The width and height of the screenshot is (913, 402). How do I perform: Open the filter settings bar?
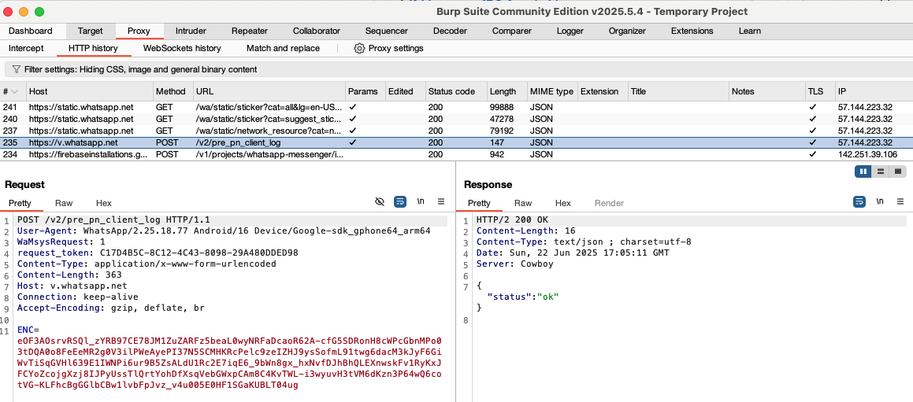[x=457, y=69]
